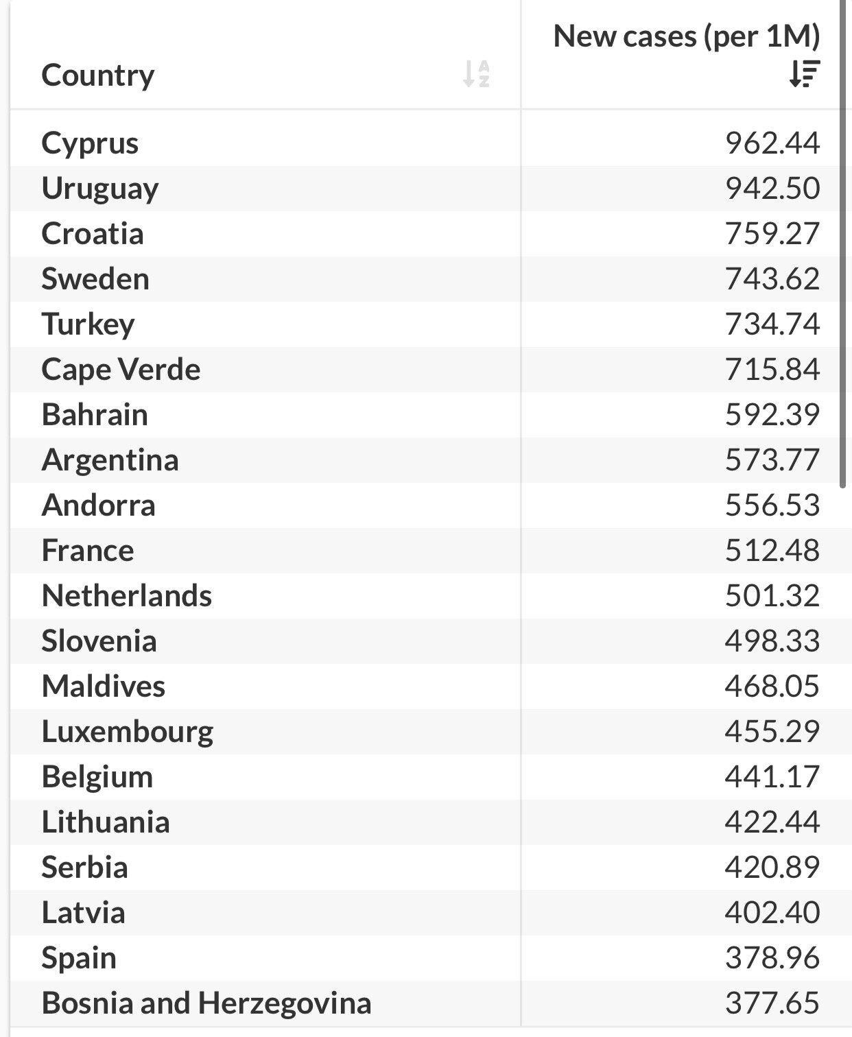Select Cape Verde in the list
852x1037 pixels.
click(121, 369)
